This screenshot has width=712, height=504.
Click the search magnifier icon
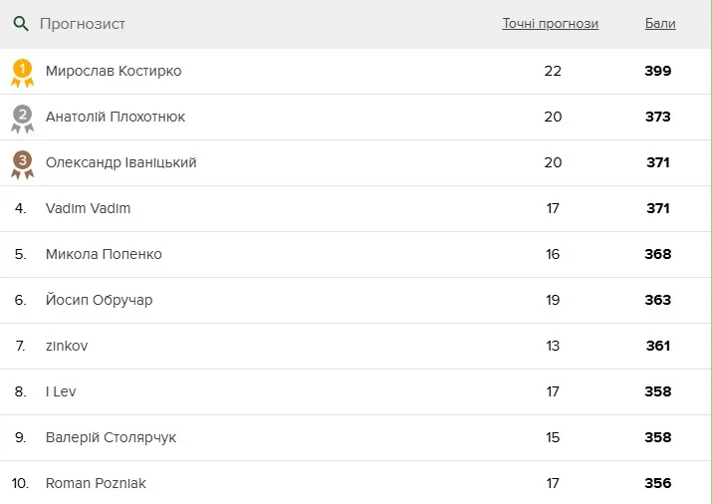[21, 24]
